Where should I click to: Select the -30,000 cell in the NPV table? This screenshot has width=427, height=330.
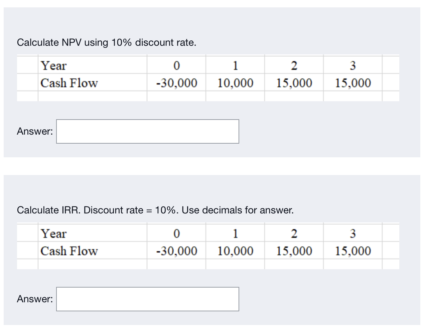(x=177, y=83)
